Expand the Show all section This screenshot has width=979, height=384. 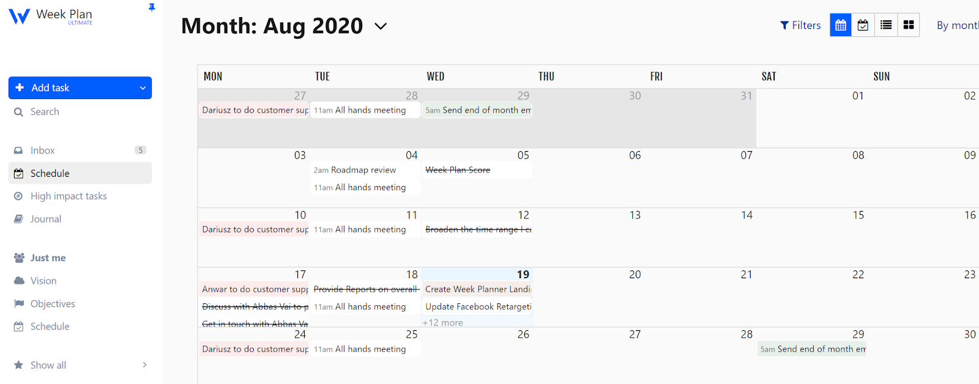[144, 365]
